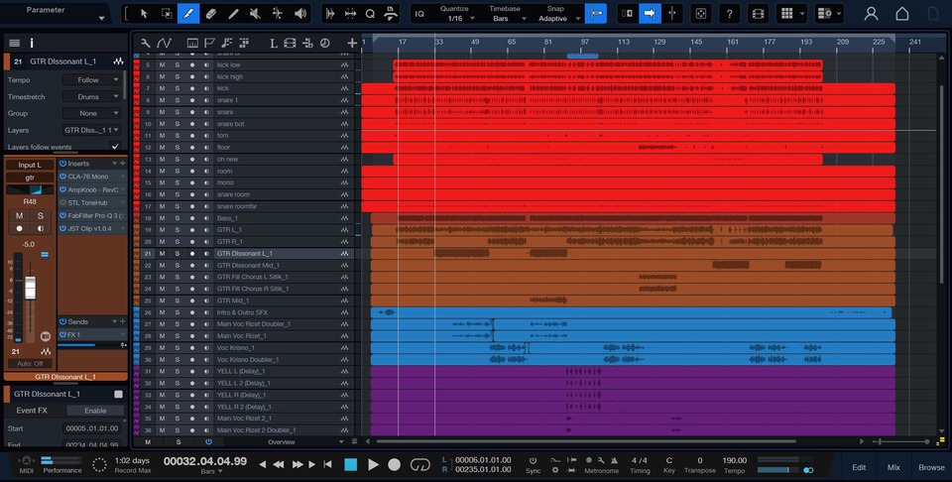Open the video player filmstrip icon
Viewport: 952px width, 482px height.
pyautogui.click(x=758, y=13)
